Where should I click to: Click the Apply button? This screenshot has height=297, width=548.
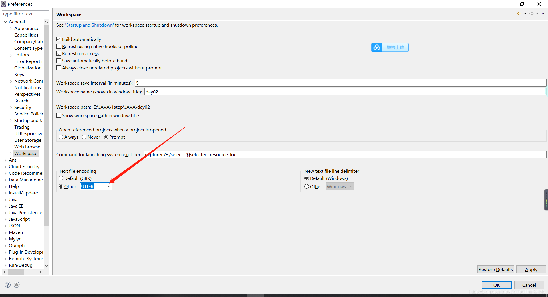pos(531,269)
